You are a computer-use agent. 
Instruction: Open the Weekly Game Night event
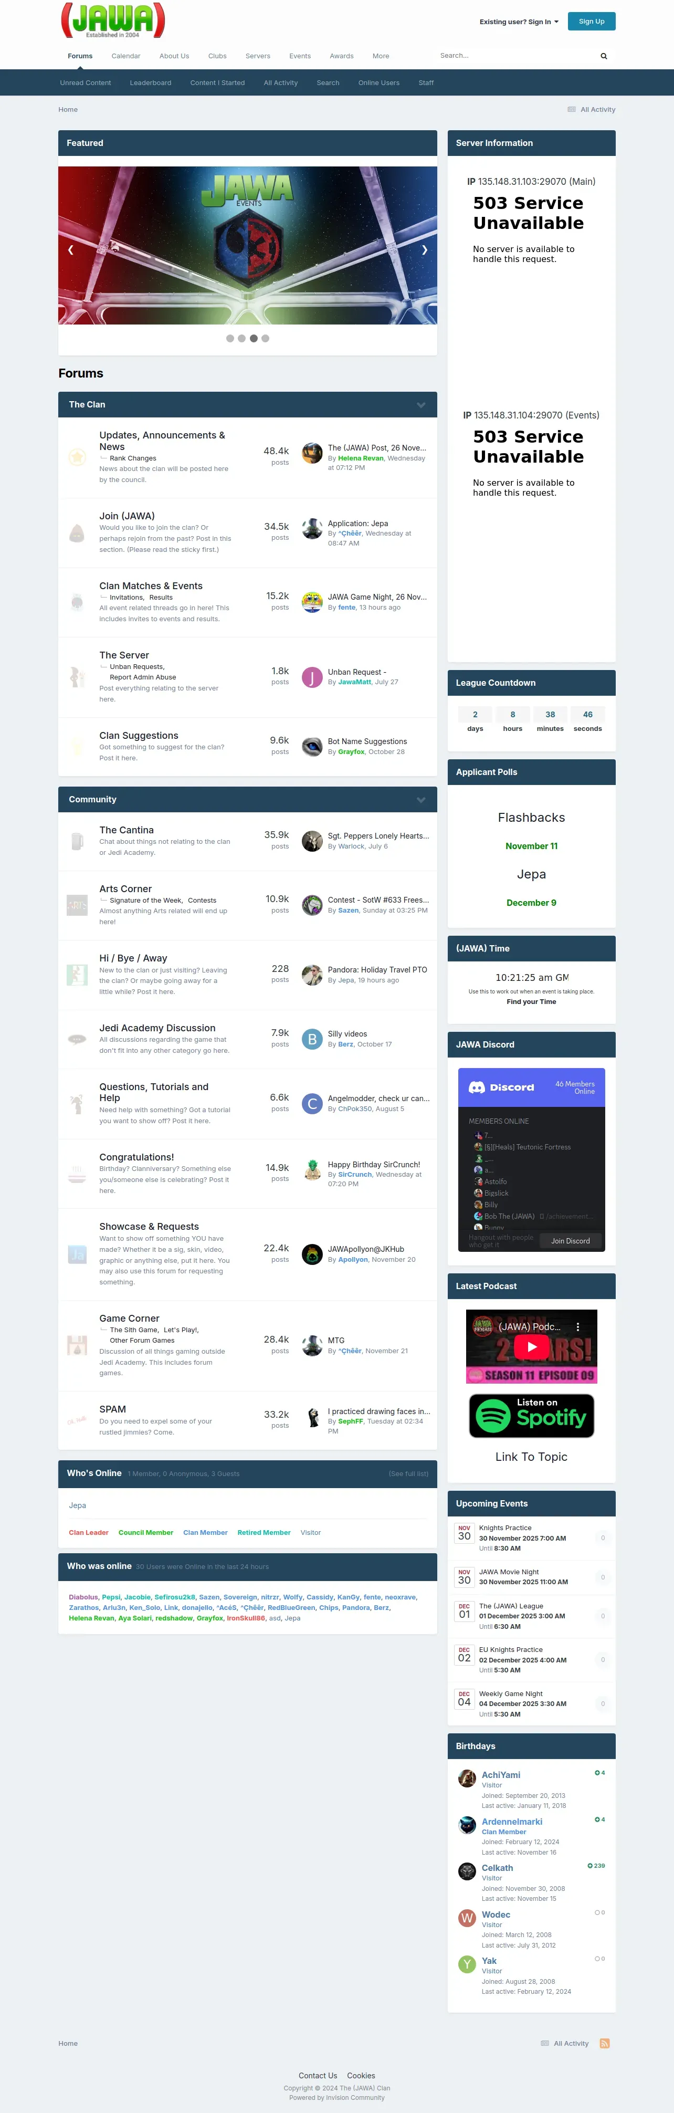[511, 1694]
